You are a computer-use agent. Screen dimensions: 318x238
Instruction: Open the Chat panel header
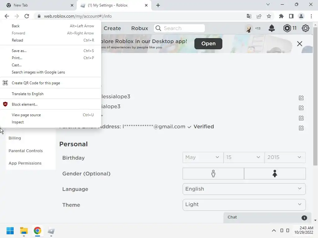[x=267, y=217]
